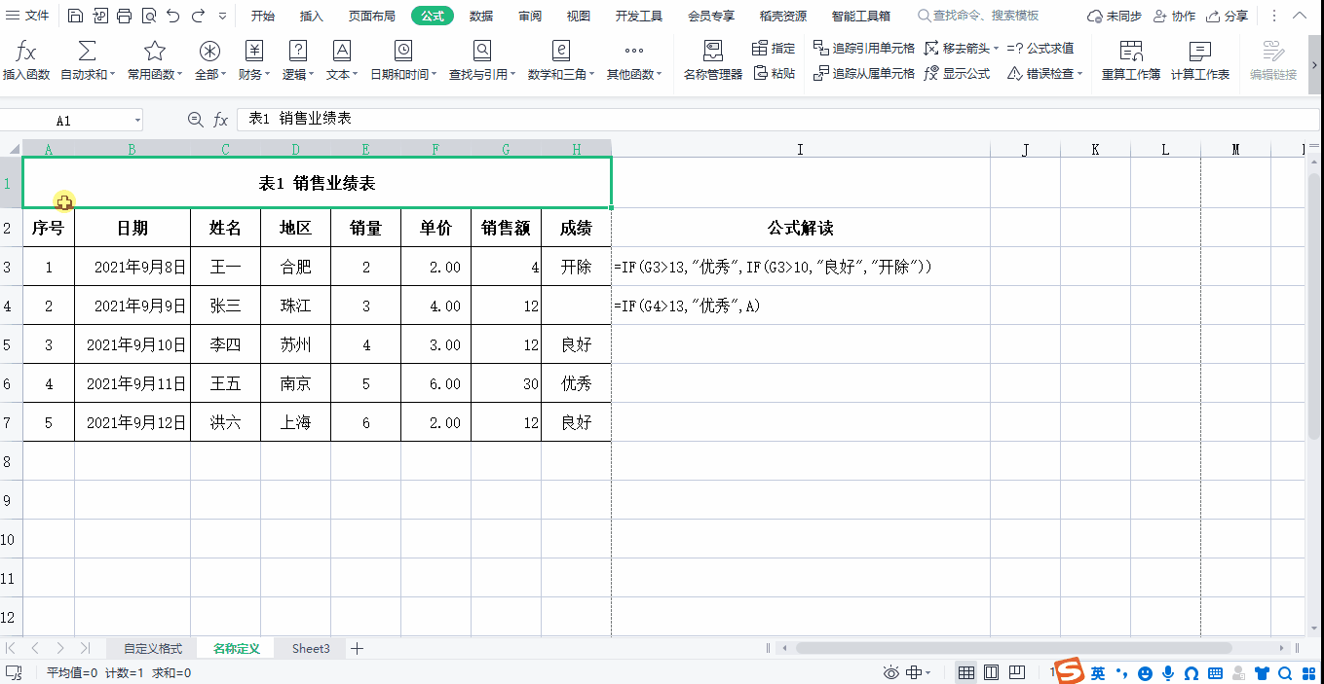Click the 日期和时间 clock icon
Viewport: 1324px width, 684px height.
point(403,52)
